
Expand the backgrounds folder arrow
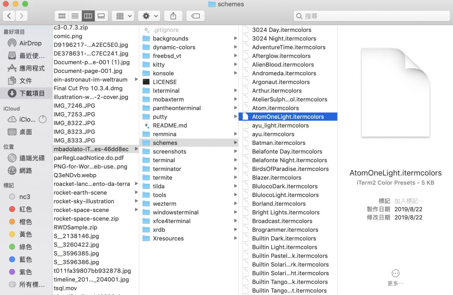(x=235, y=38)
